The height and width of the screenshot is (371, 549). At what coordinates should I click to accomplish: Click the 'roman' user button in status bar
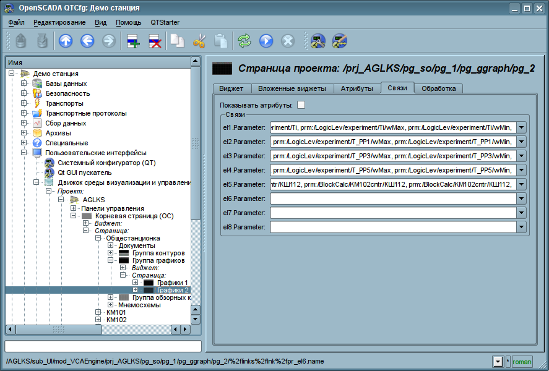522,362
